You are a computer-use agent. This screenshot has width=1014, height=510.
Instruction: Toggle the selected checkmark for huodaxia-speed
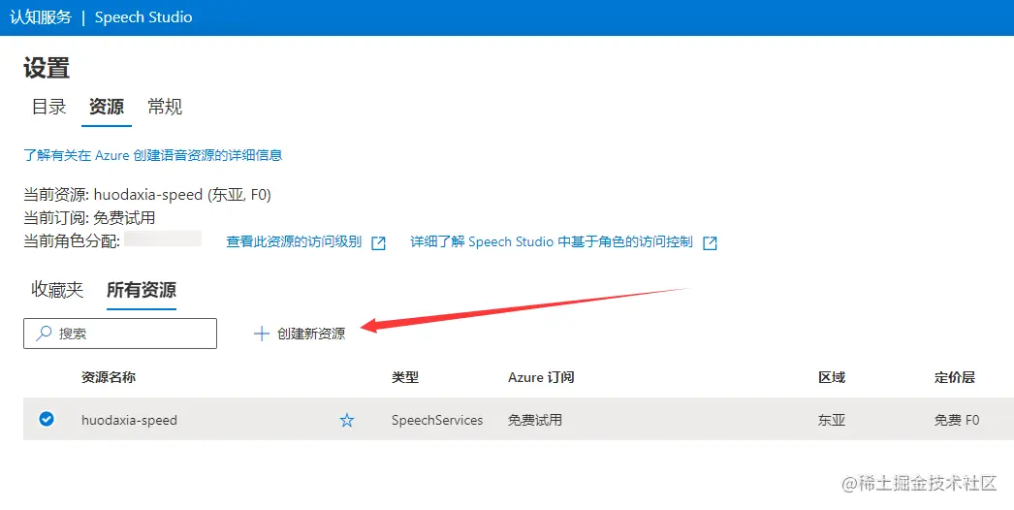point(46,420)
